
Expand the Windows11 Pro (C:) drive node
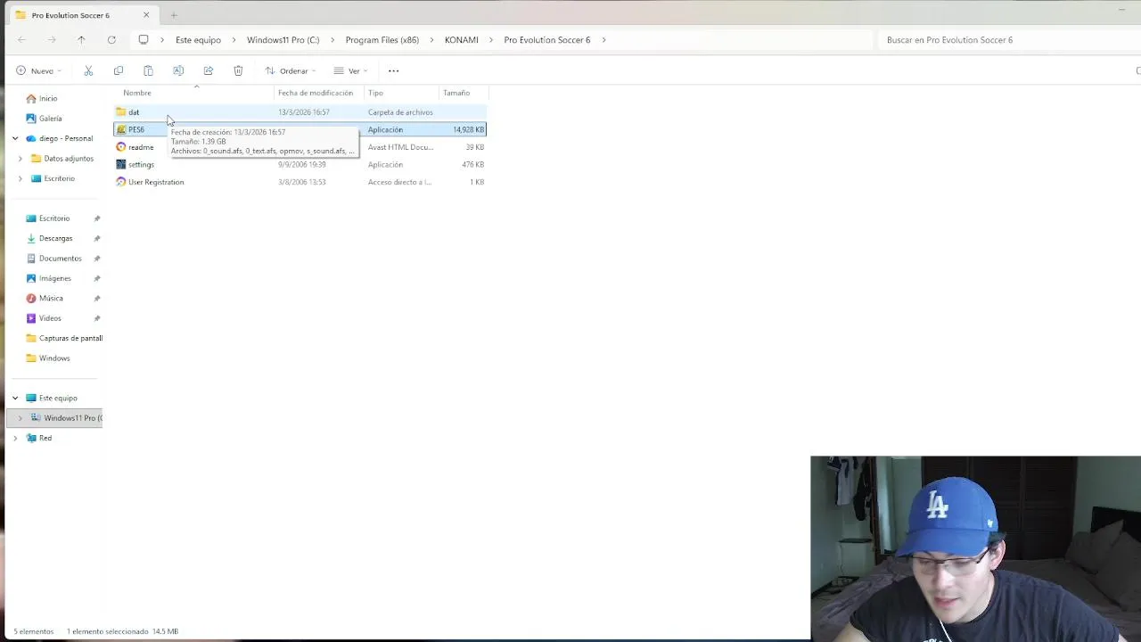[x=21, y=418]
